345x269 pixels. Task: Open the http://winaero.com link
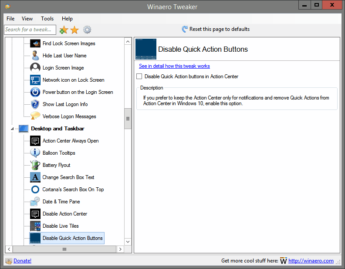point(311,261)
